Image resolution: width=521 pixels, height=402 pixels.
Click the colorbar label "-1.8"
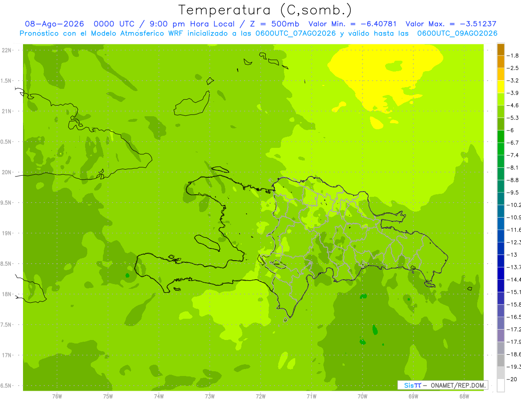tap(514, 56)
